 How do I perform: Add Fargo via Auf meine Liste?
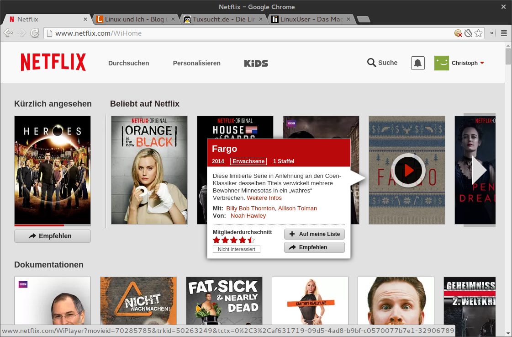(x=314, y=234)
